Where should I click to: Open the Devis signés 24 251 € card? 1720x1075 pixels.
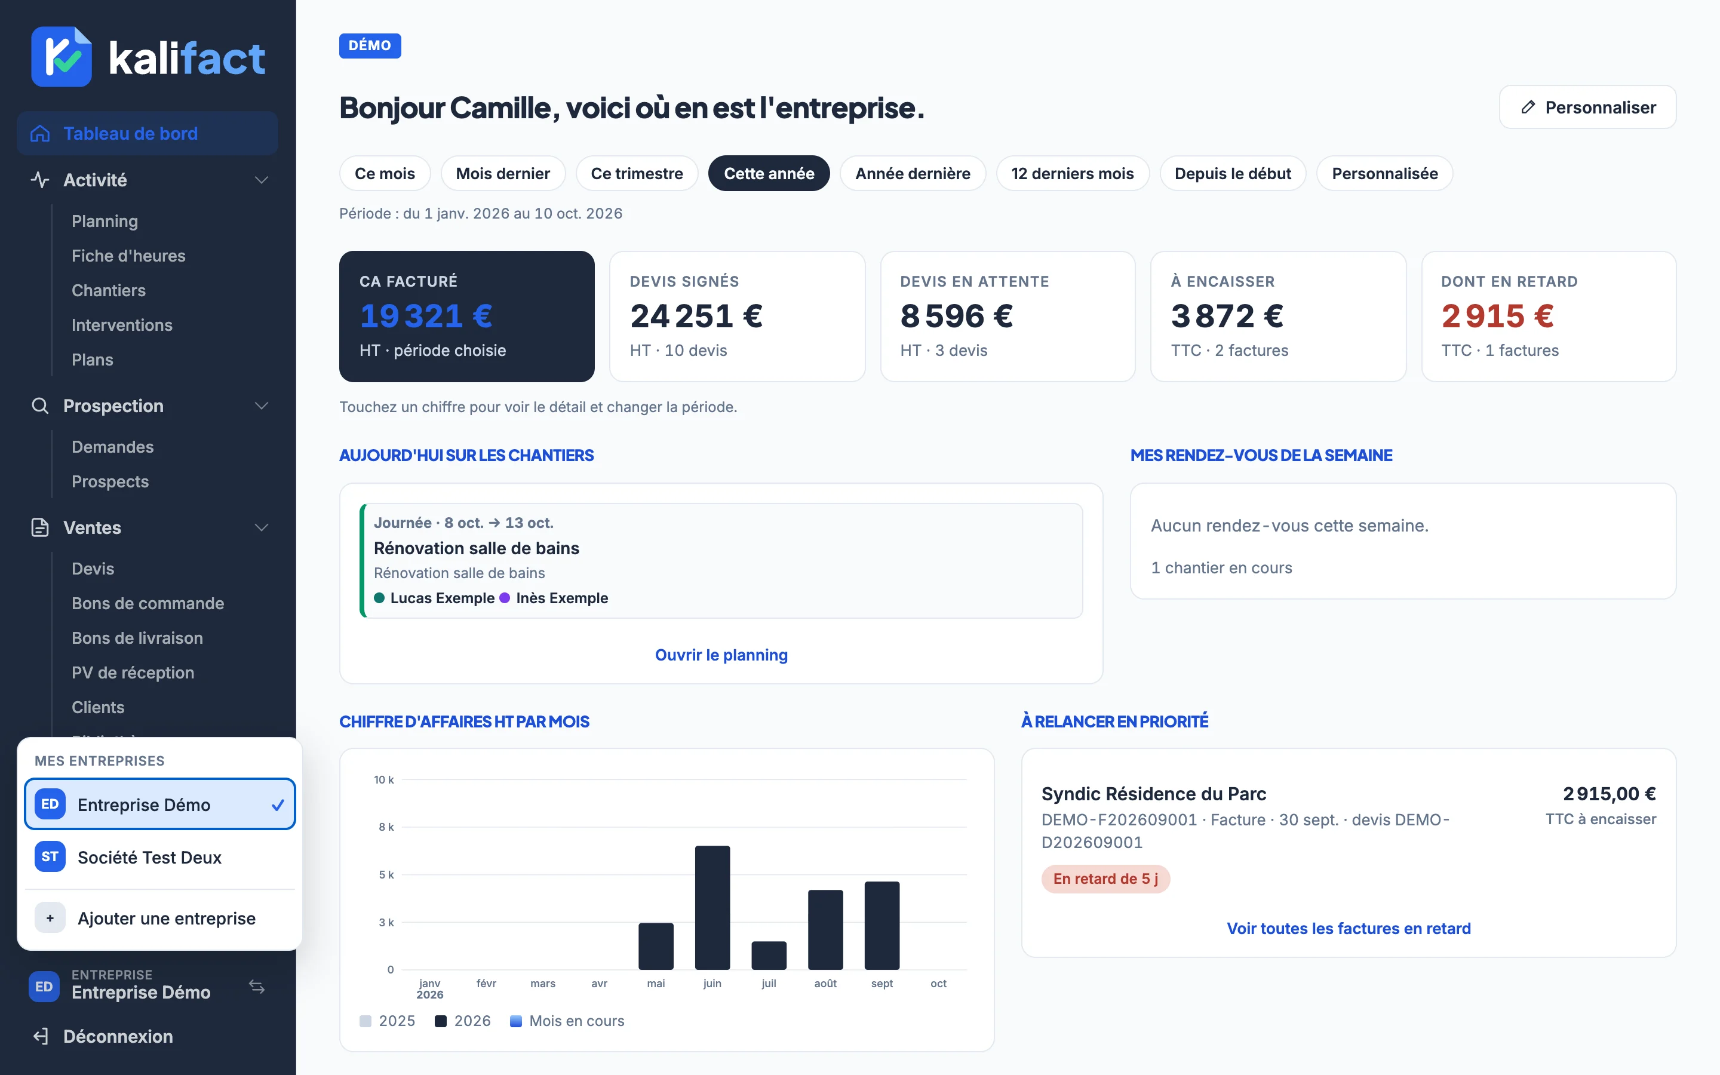click(x=737, y=317)
